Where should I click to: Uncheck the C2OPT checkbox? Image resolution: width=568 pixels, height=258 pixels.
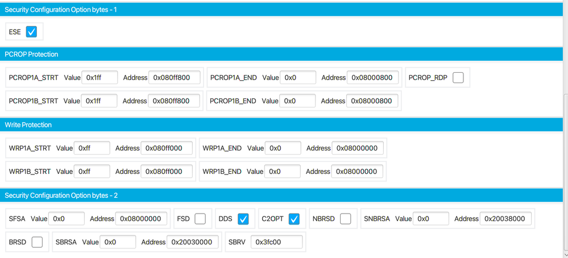(x=294, y=219)
